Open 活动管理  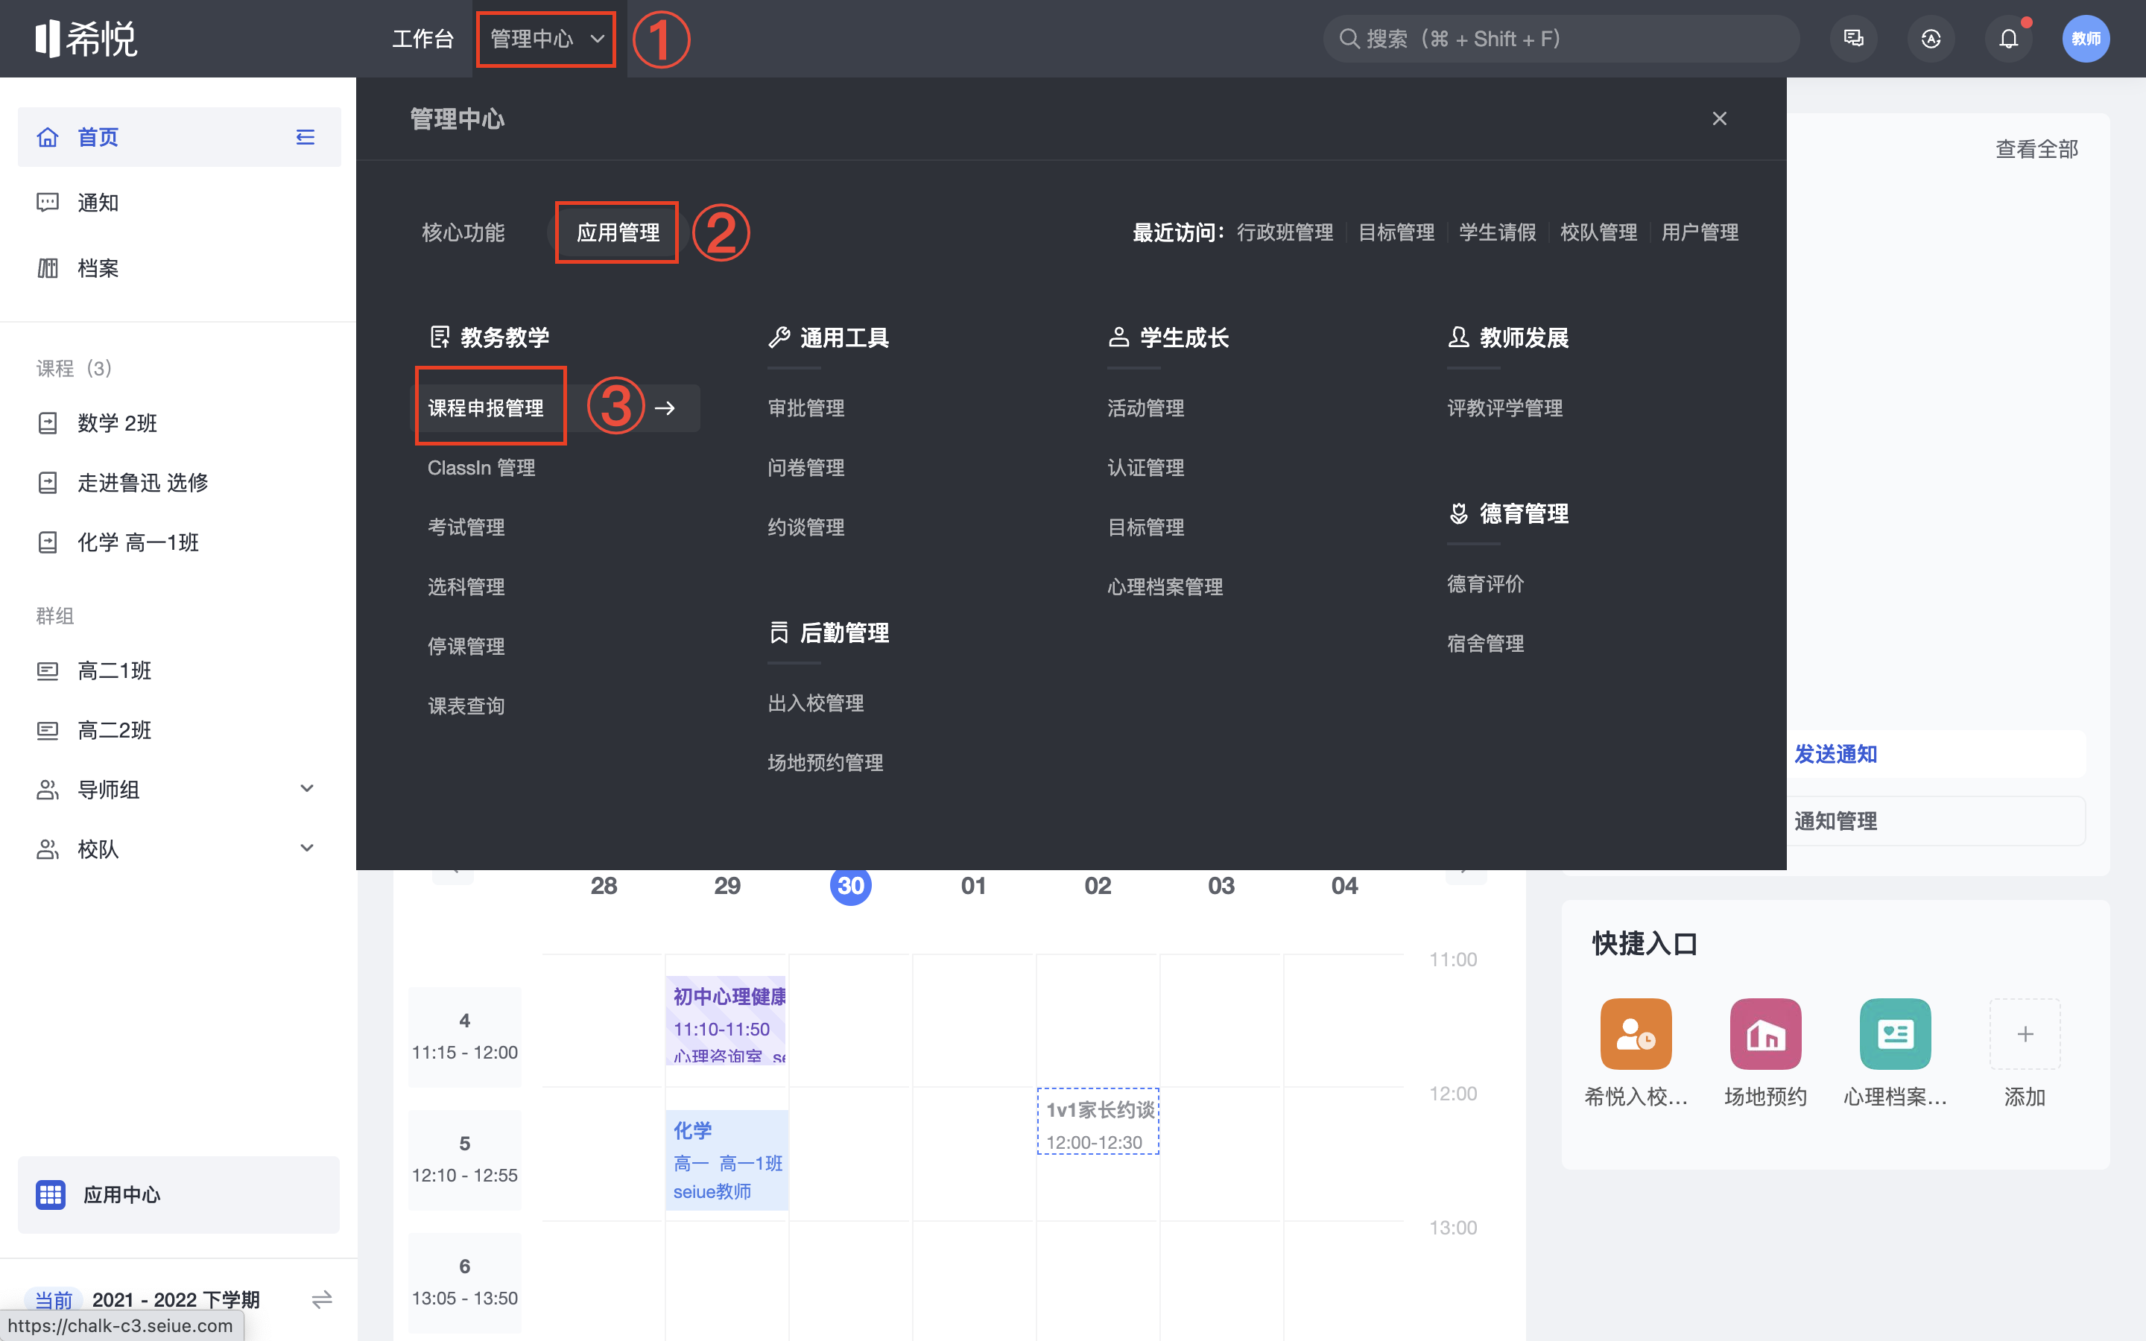pos(1146,408)
